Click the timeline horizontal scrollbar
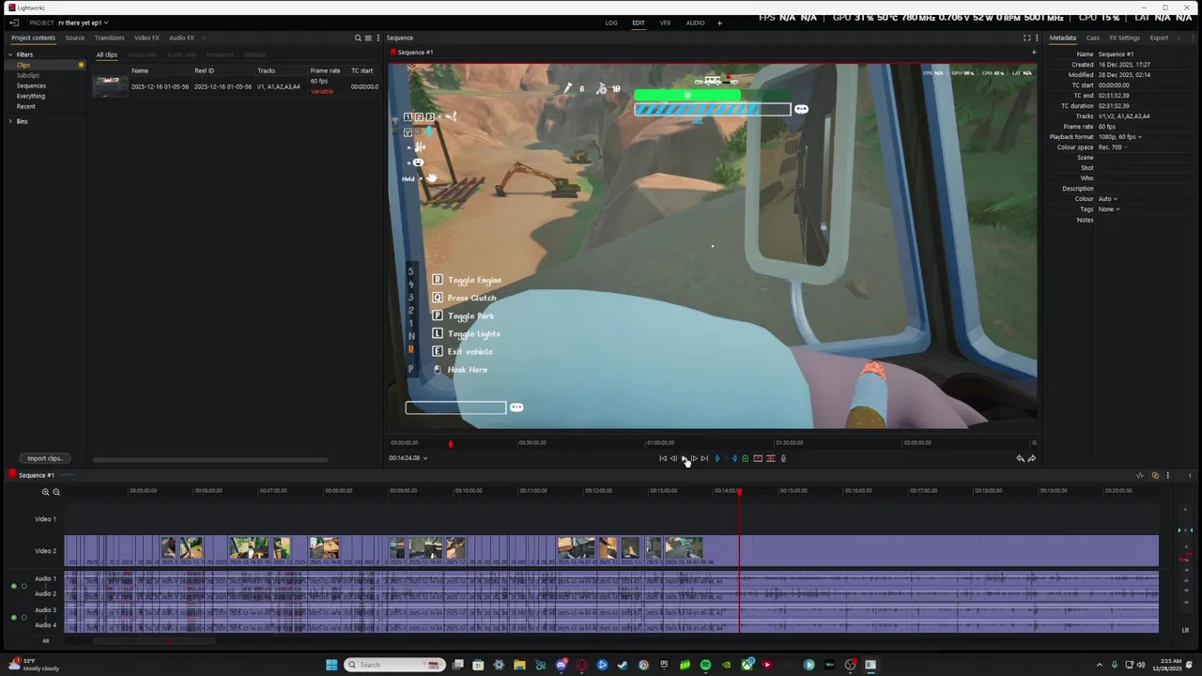 click(154, 641)
